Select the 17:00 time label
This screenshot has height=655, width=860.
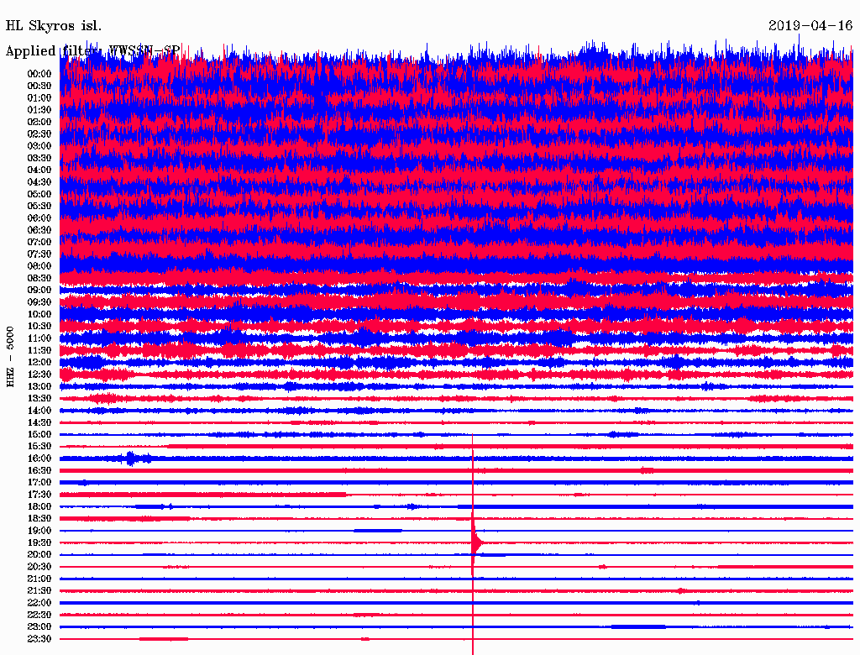click(39, 483)
